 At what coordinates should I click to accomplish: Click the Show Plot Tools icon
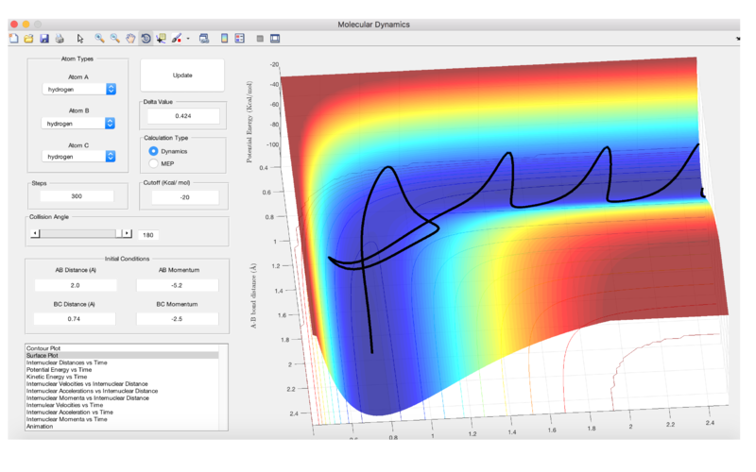275,39
